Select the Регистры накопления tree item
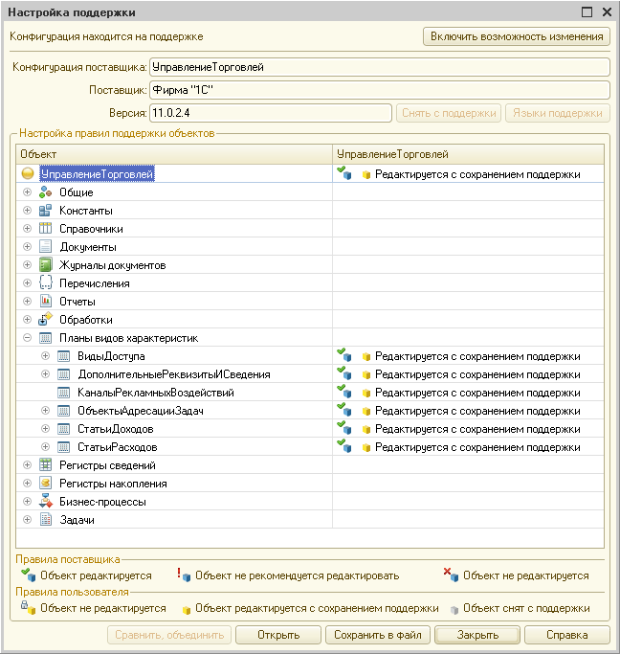 pos(113,484)
